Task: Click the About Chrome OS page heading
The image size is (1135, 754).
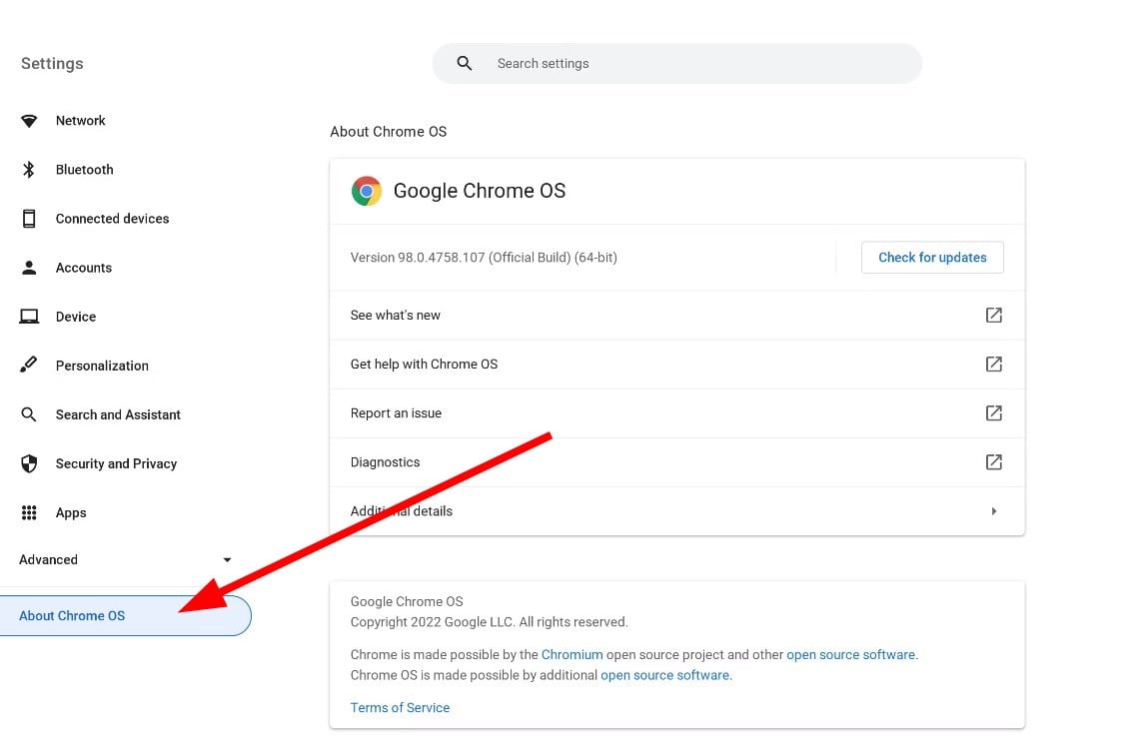Action: [388, 132]
